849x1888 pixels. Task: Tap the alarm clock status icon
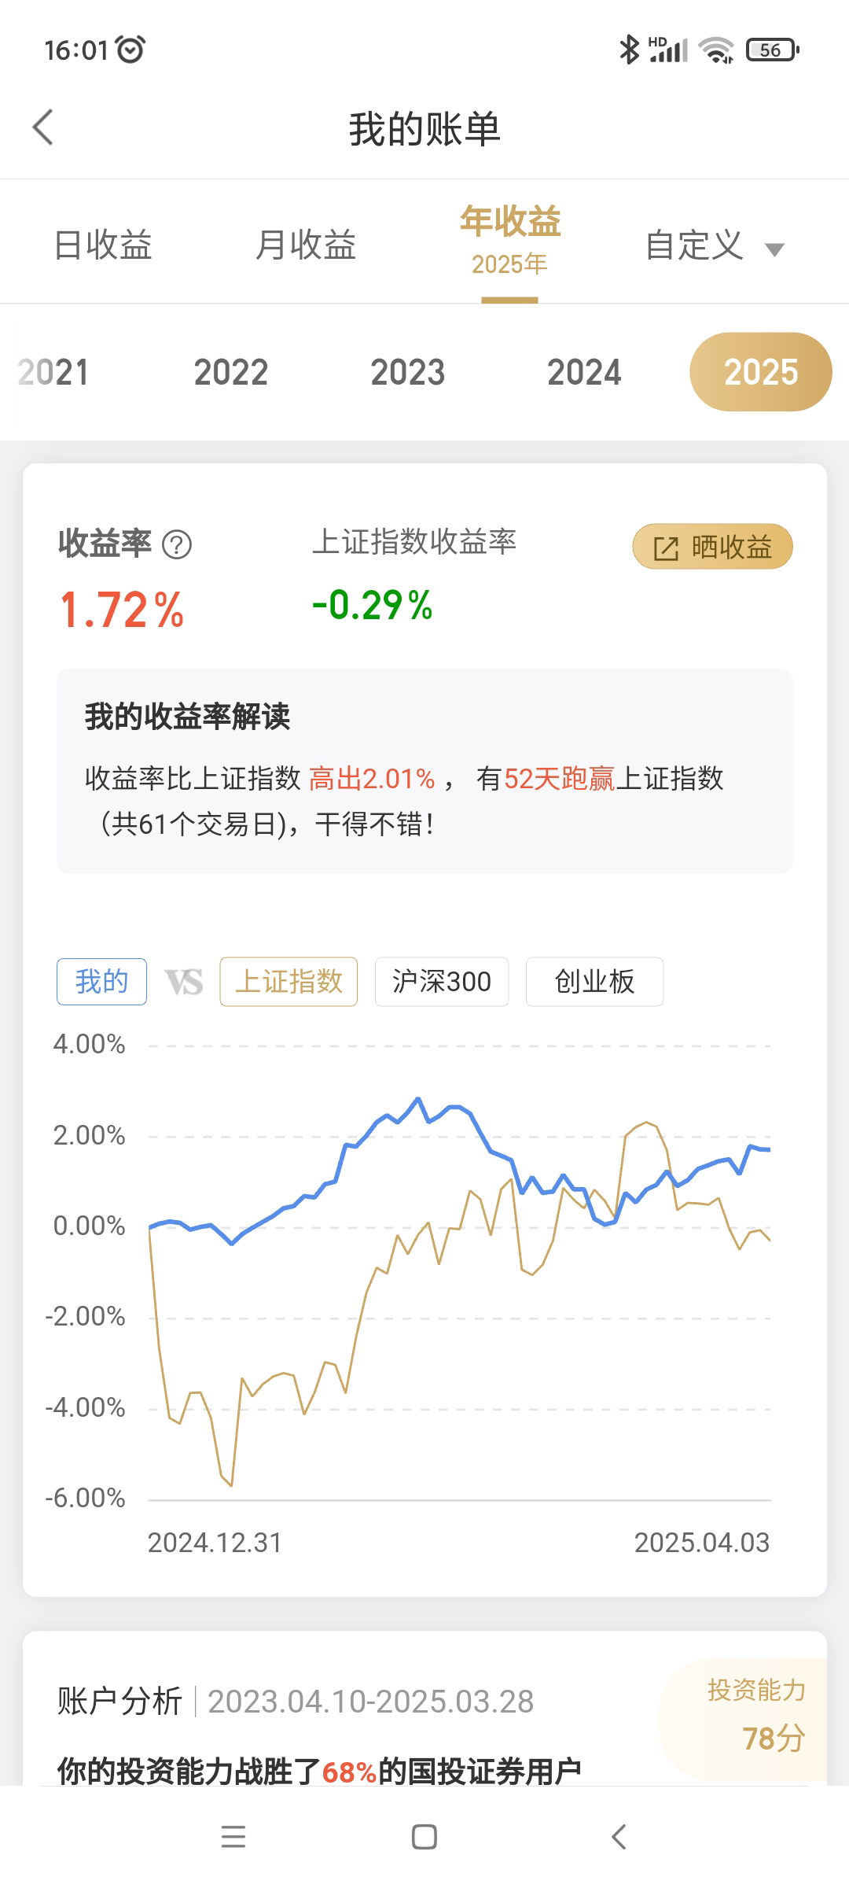(x=130, y=50)
